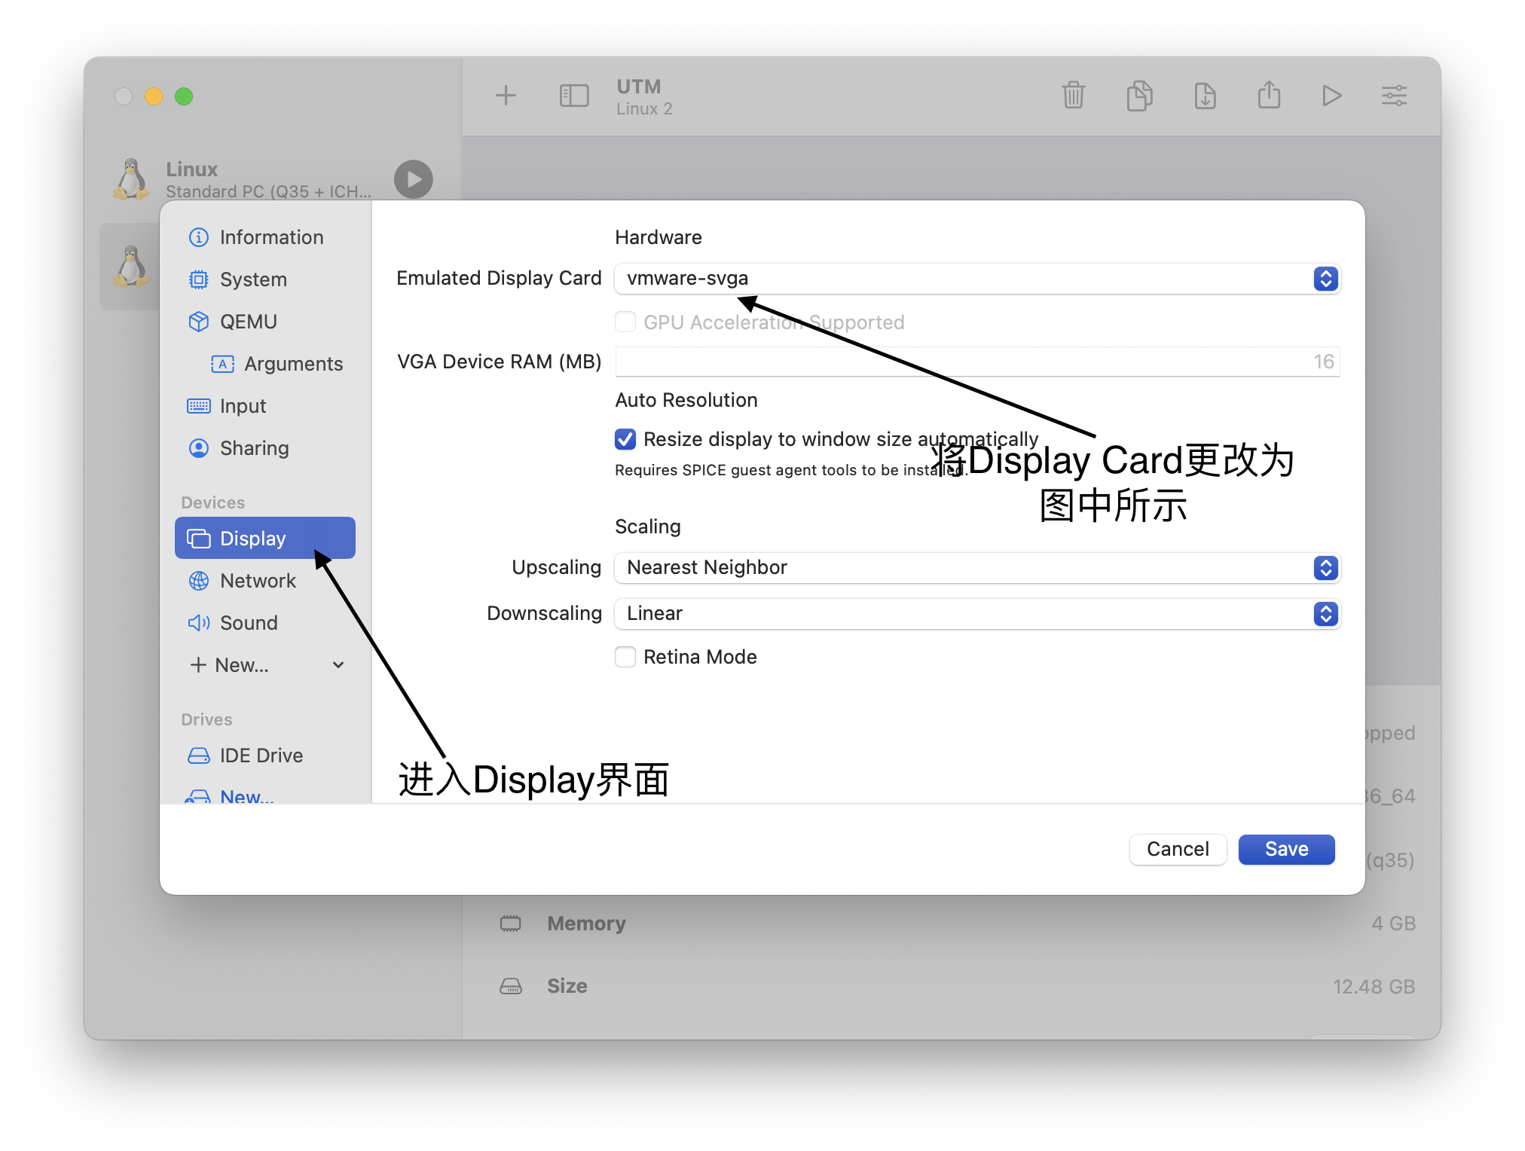
Task: Click the VGA Device RAM input field
Action: point(978,362)
